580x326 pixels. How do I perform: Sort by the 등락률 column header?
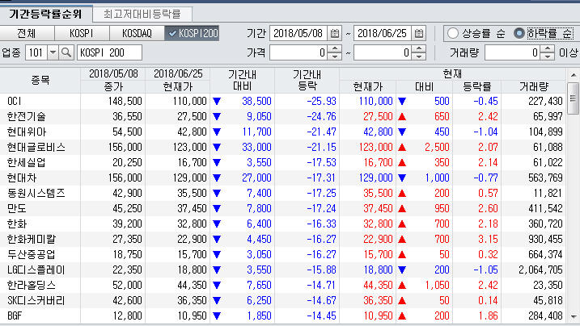pyautogui.click(x=476, y=86)
